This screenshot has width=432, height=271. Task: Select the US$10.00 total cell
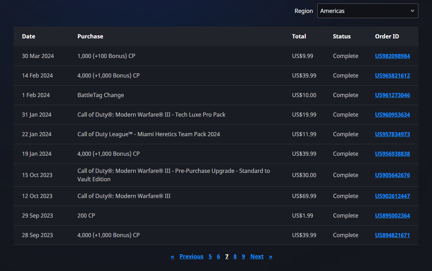point(304,95)
